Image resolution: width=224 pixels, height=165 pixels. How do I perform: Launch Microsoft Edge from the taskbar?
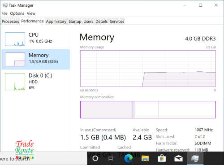click(x=129, y=158)
